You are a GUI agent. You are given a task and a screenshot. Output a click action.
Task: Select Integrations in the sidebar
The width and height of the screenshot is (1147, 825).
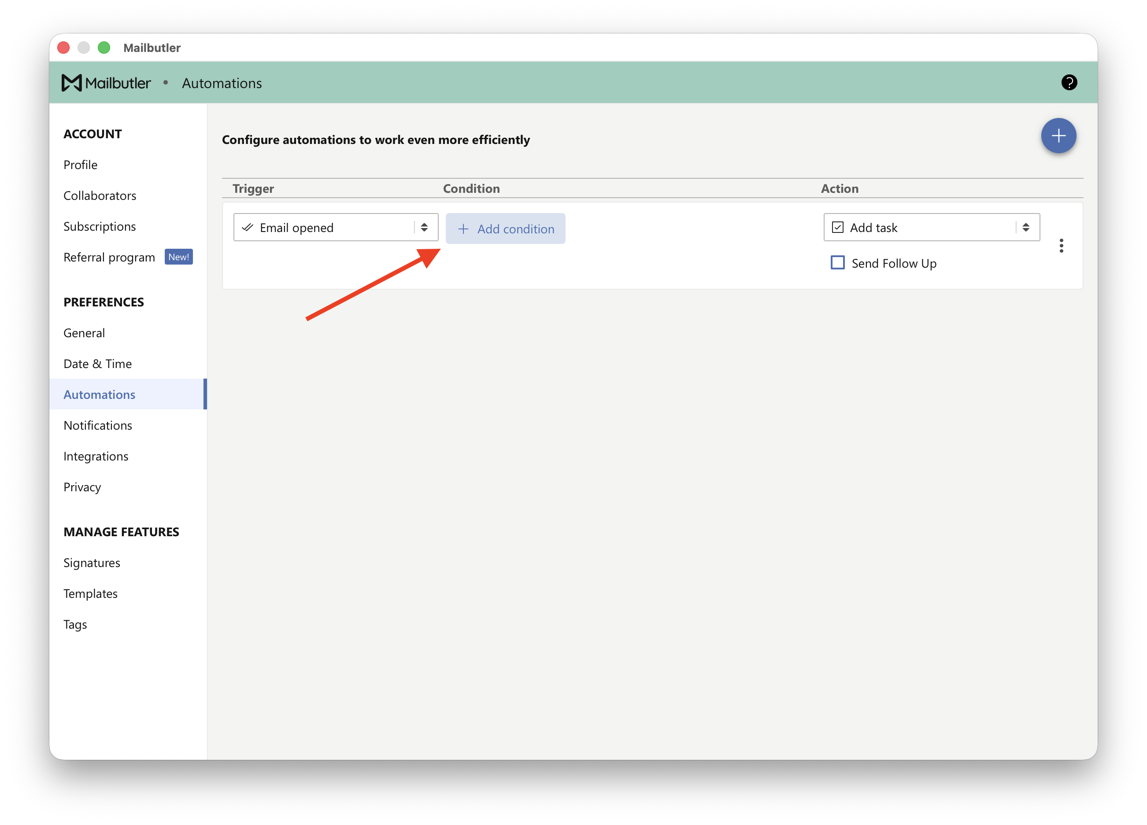[x=96, y=456]
